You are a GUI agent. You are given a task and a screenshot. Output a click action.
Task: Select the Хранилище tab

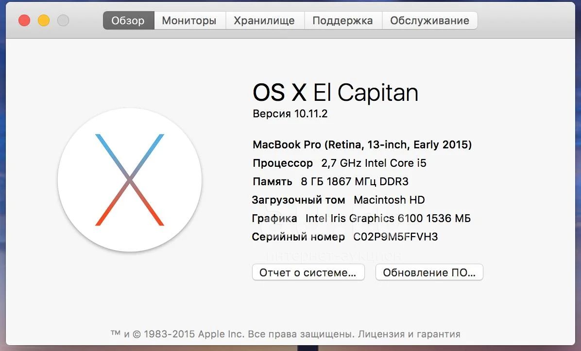[x=265, y=20]
